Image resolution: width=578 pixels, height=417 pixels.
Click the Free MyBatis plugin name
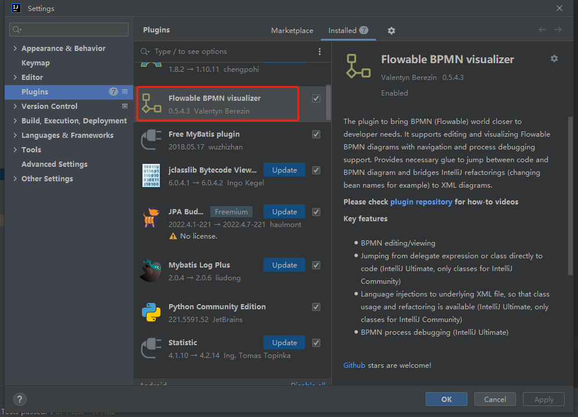pos(204,134)
